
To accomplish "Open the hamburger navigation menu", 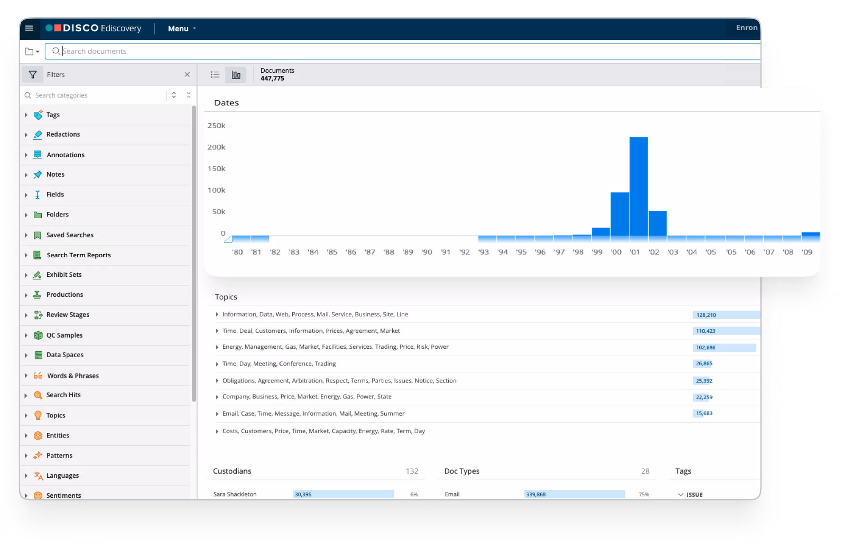I will coord(29,28).
